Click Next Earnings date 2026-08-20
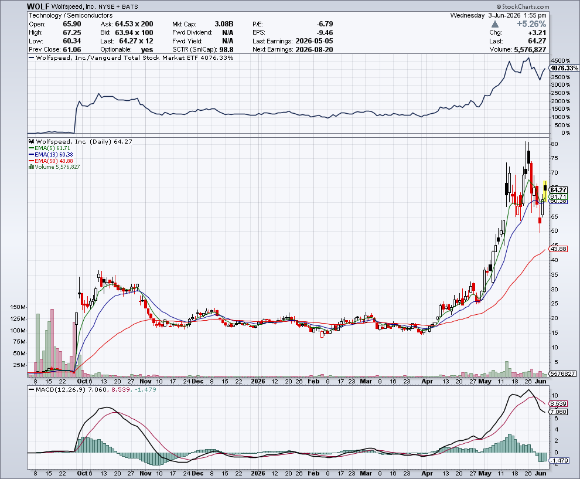This screenshot has height=479, width=580. point(314,50)
